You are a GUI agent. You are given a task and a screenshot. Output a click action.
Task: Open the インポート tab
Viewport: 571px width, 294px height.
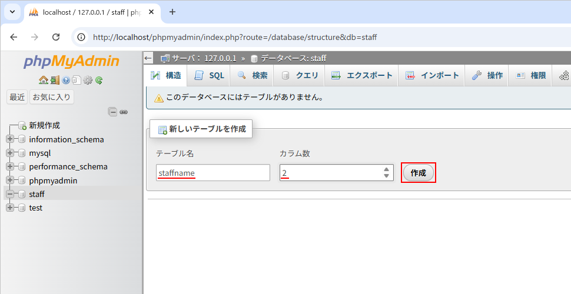click(x=433, y=75)
